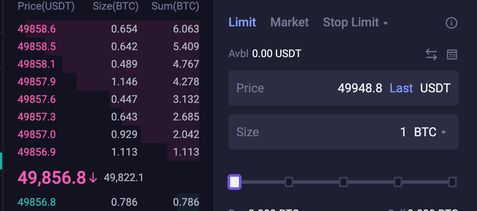Click the transfer arrows icon
477x211 pixels.
431,55
